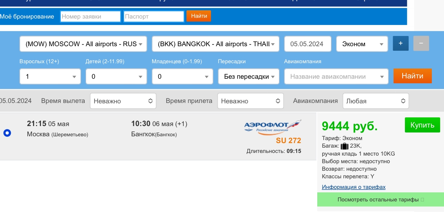Open the departure city dropdown (MOW) MOSCOW
Viewport: 444px width, 212px height.
(83, 44)
